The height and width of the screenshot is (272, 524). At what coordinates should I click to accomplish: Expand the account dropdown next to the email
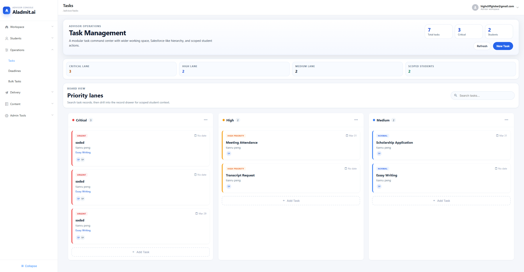click(x=517, y=7)
